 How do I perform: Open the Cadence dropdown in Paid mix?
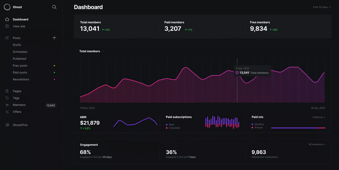coord(319,117)
